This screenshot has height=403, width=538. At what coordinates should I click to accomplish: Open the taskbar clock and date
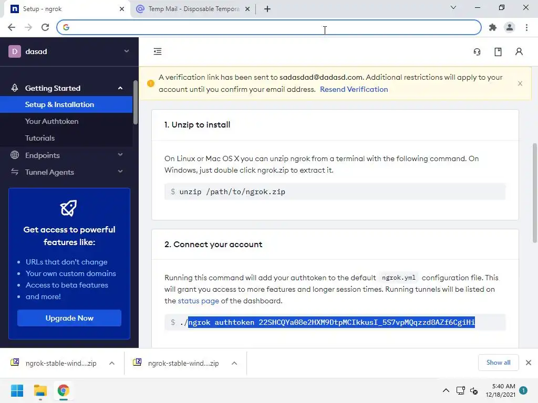coord(500,390)
